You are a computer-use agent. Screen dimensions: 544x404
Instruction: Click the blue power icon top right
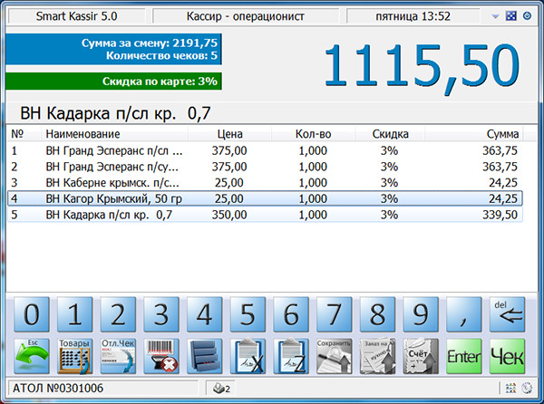point(528,16)
